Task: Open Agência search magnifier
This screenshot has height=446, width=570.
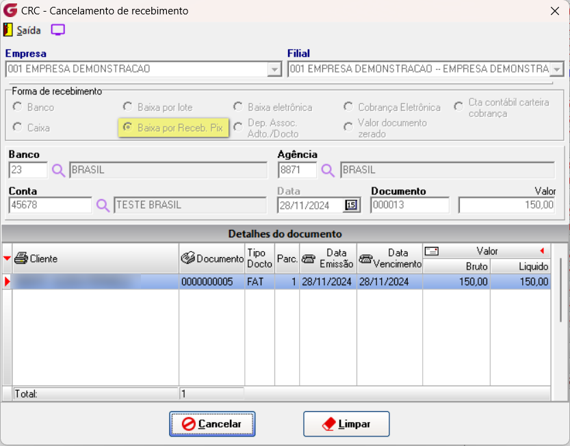Action: (328, 170)
